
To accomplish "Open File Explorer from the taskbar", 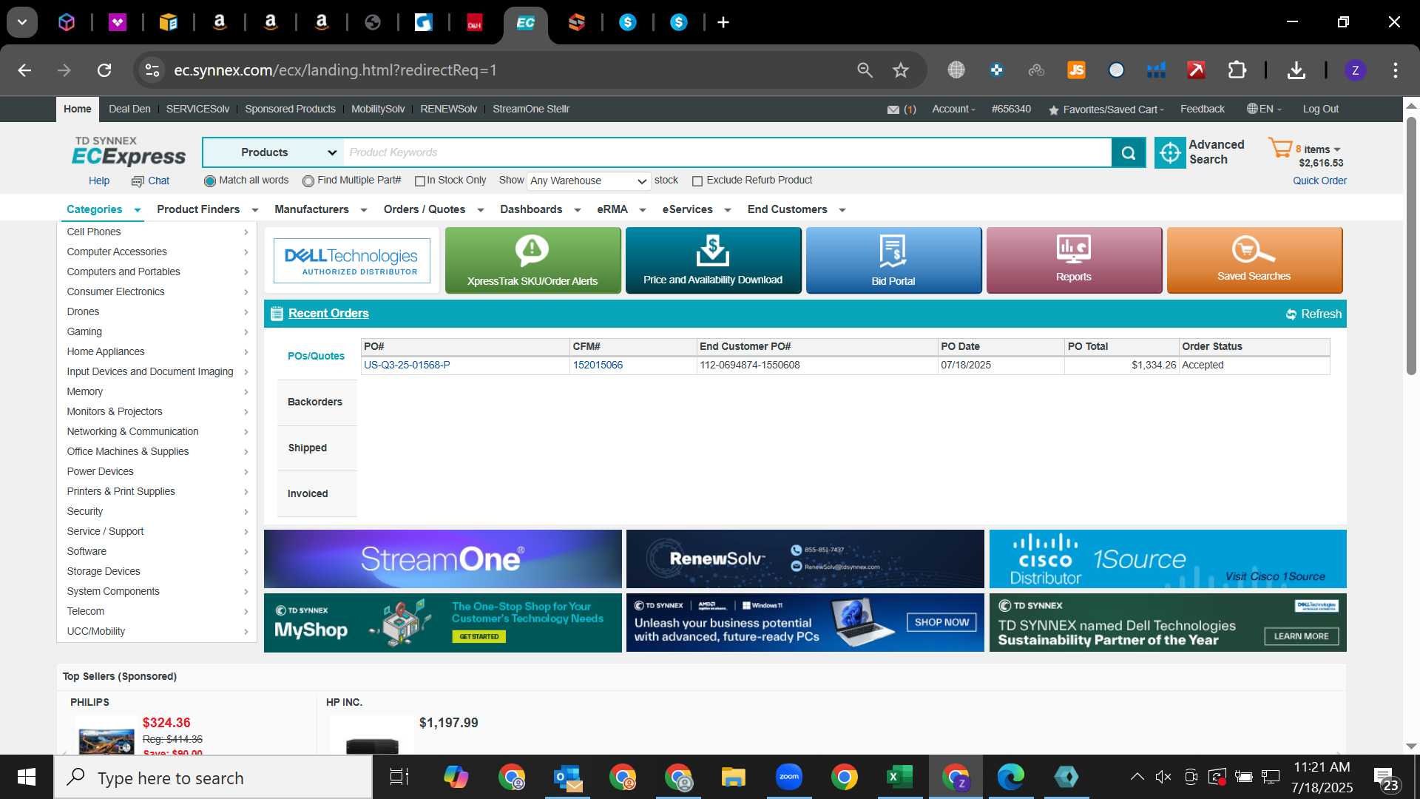I will (x=734, y=777).
